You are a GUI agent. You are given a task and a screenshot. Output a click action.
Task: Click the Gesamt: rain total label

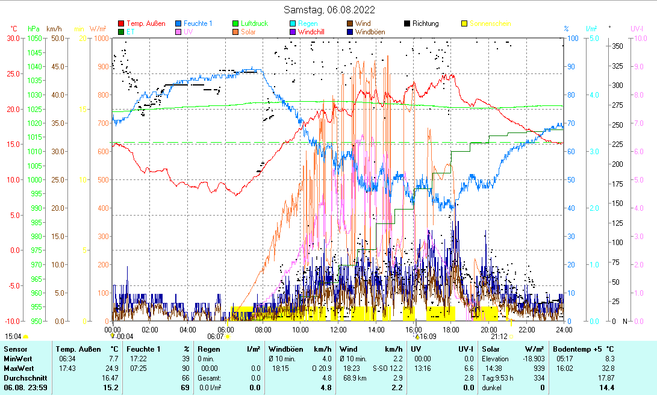[x=209, y=378]
